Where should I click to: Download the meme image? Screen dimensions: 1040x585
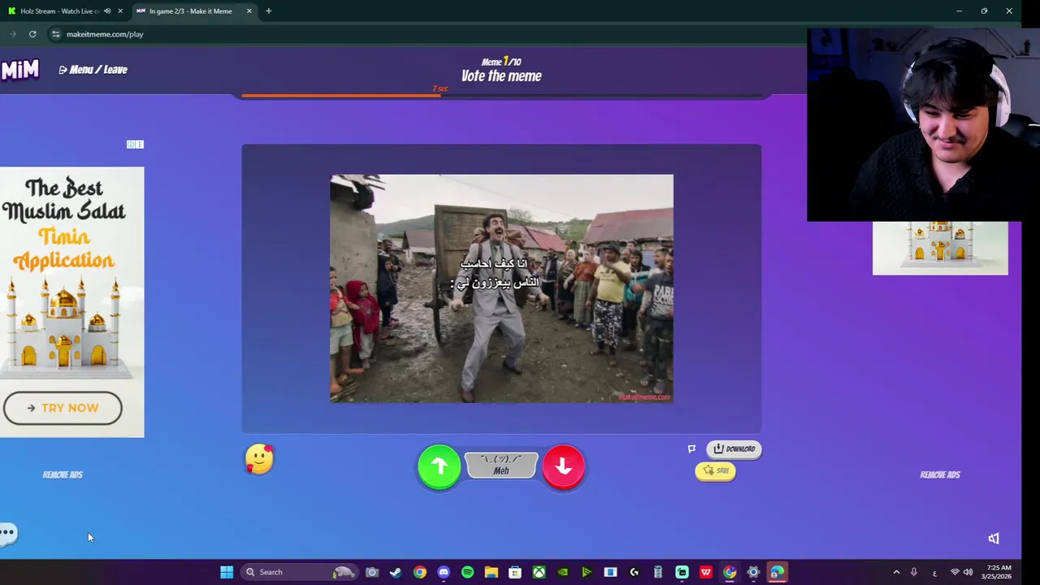(734, 448)
